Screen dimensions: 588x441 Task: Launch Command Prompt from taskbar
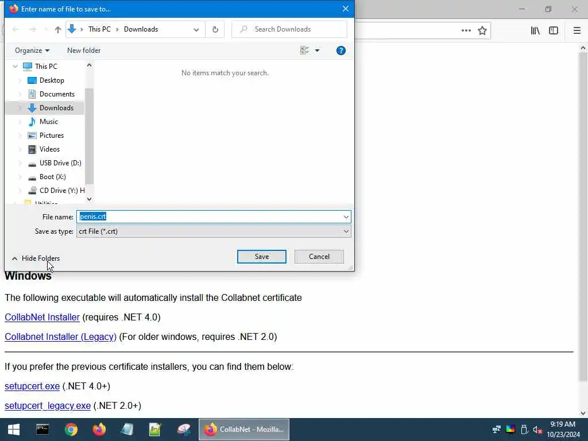tap(42, 430)
